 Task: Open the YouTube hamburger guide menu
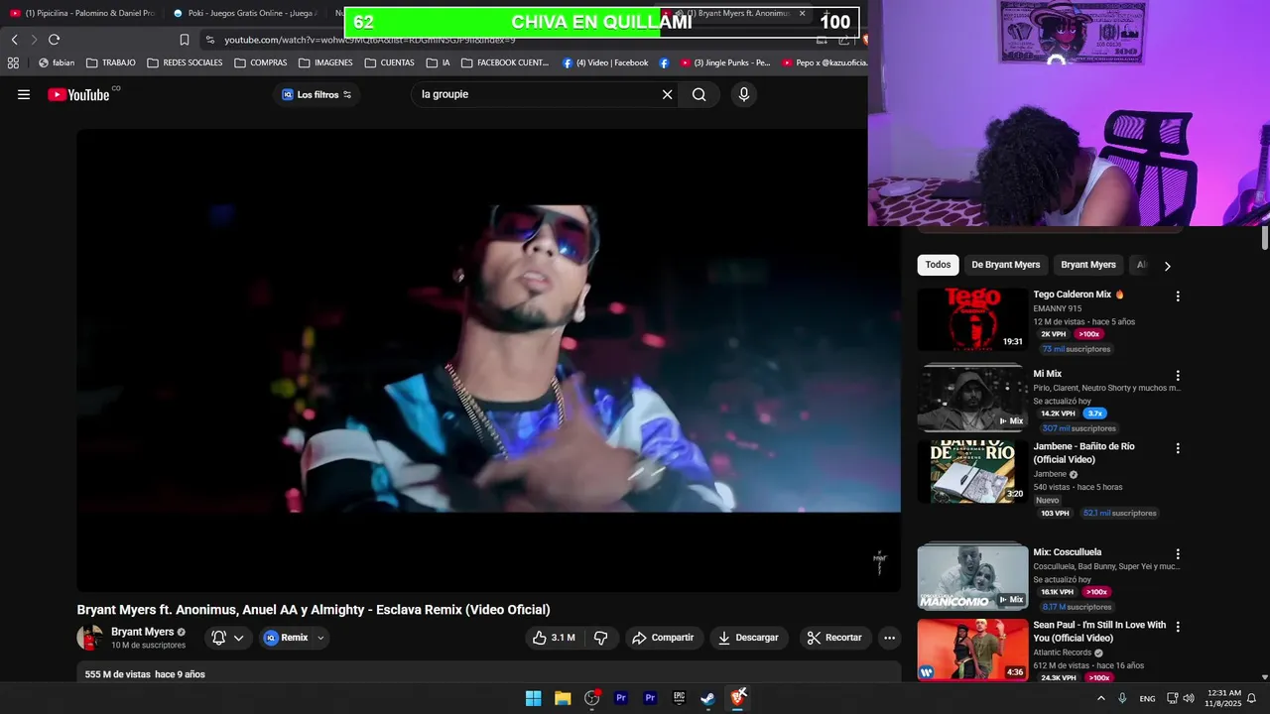pyautogui.click(x=24, y=95)
